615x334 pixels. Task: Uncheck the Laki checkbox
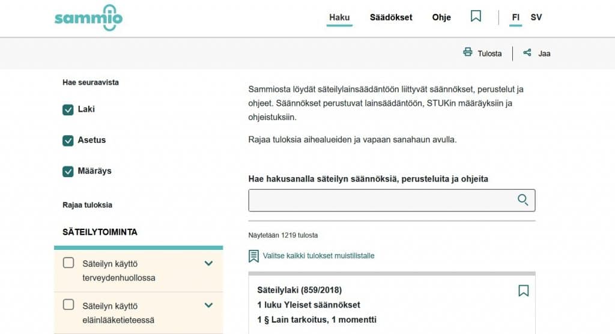pyautogui.click(x=68, y=110)
